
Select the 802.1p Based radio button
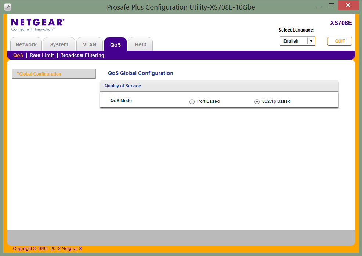click(x=257, y=102)
